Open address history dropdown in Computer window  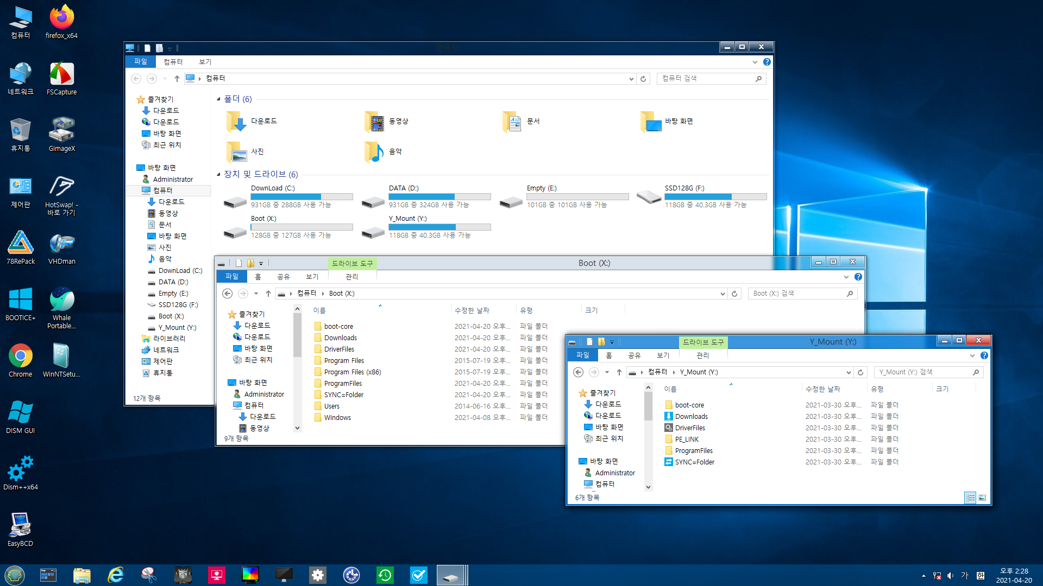631,79
